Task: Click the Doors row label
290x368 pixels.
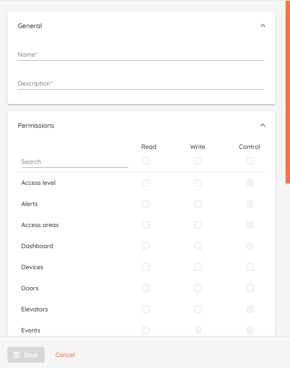Action: 30,289
